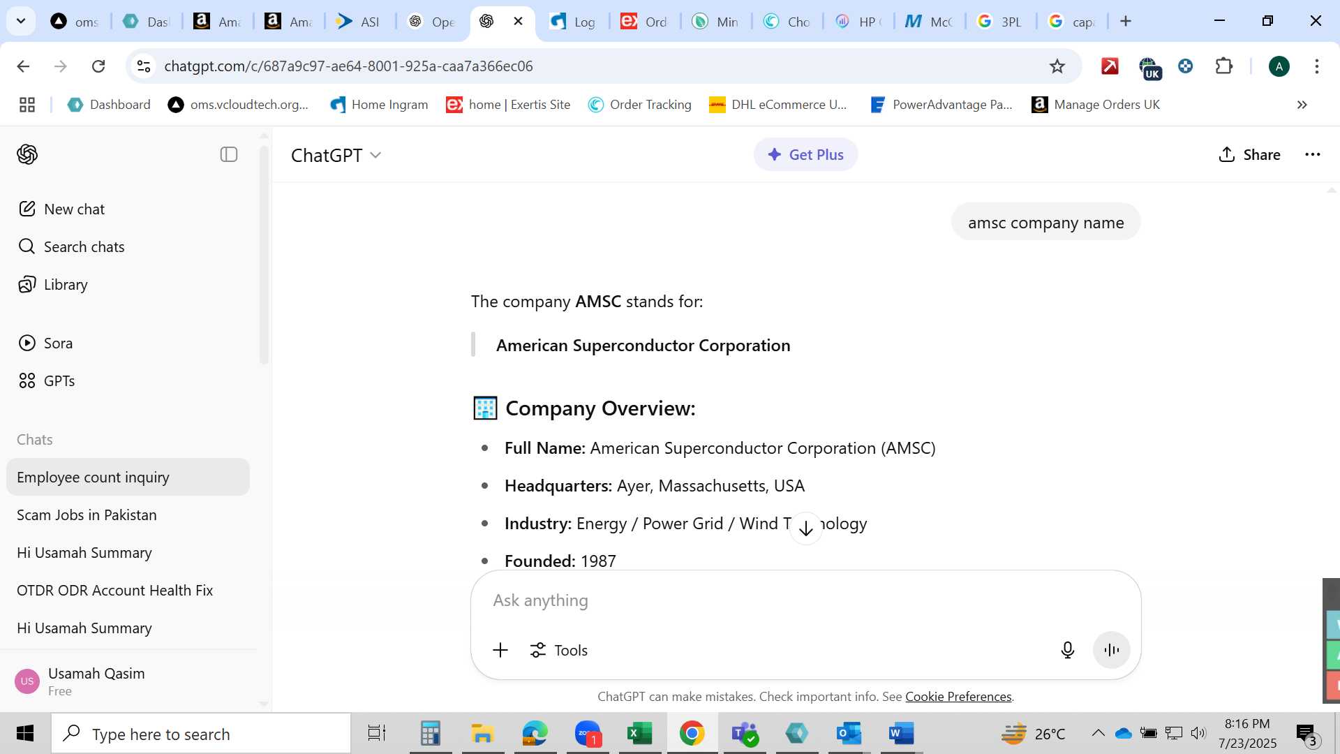This screenshot has height=754, width=1340.
Task: Open conversation options three-dot menu
Action: pyautogui.click(x=1312, y=154)
